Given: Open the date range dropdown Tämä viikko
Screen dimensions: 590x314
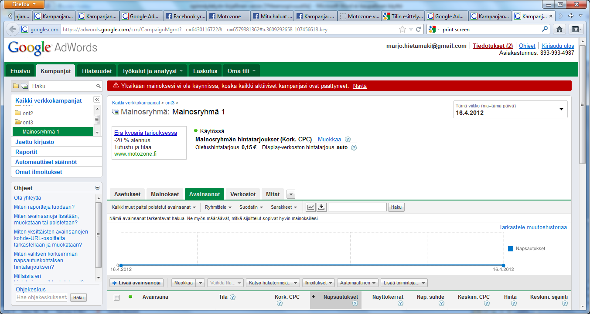Looking at the screenshot, I should pyautogui.click(x=510, y=109).
